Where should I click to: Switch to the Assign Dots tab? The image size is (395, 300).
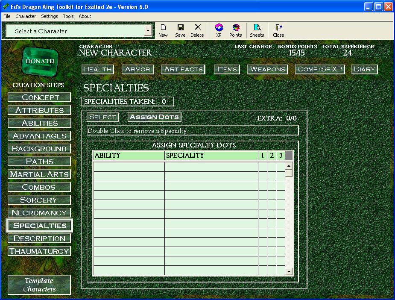tap(155, 117)
